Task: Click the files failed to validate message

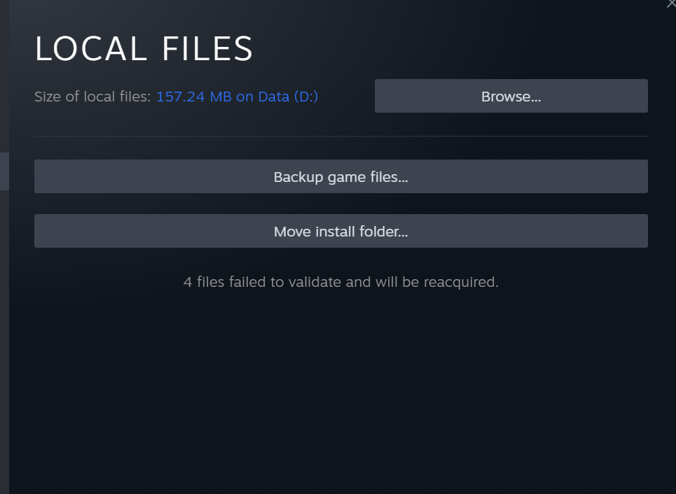Action: (340, 282)
